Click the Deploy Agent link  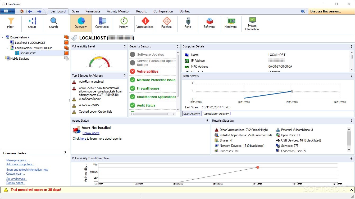[x=91, y=133]
